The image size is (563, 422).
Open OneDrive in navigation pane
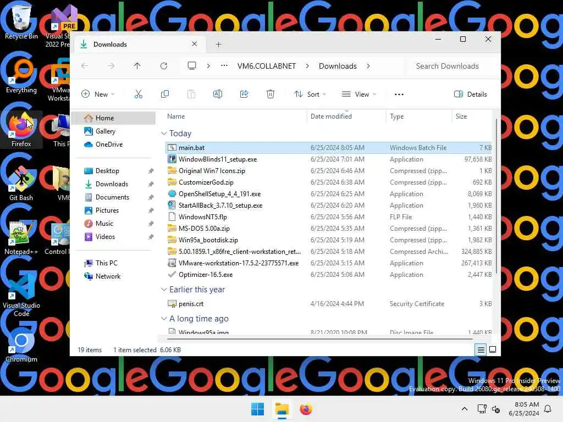click(x=113, y=145)
